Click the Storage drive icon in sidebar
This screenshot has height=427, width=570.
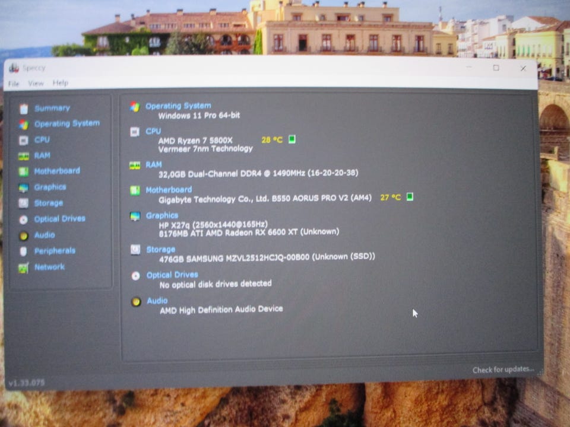tap(24, 203)
